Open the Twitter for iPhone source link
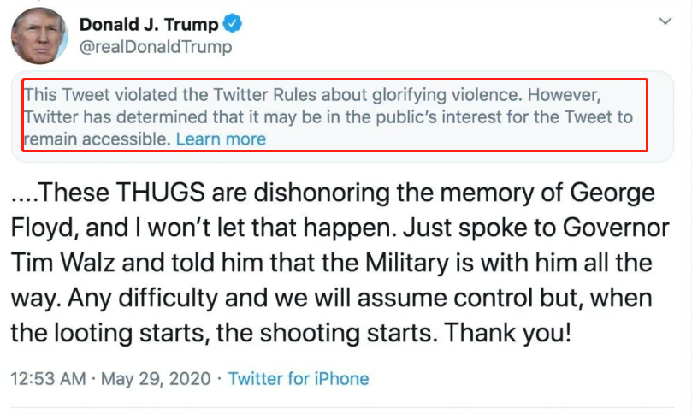 point(299,377)
